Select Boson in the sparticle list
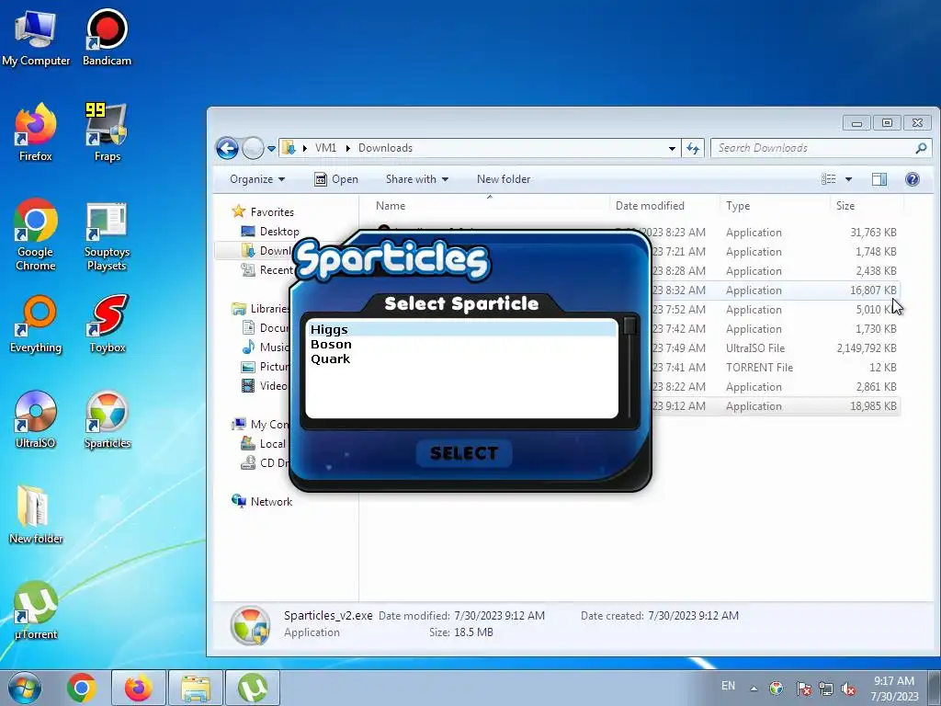This screenshot has height=706, width=941. tap(461, 344)
